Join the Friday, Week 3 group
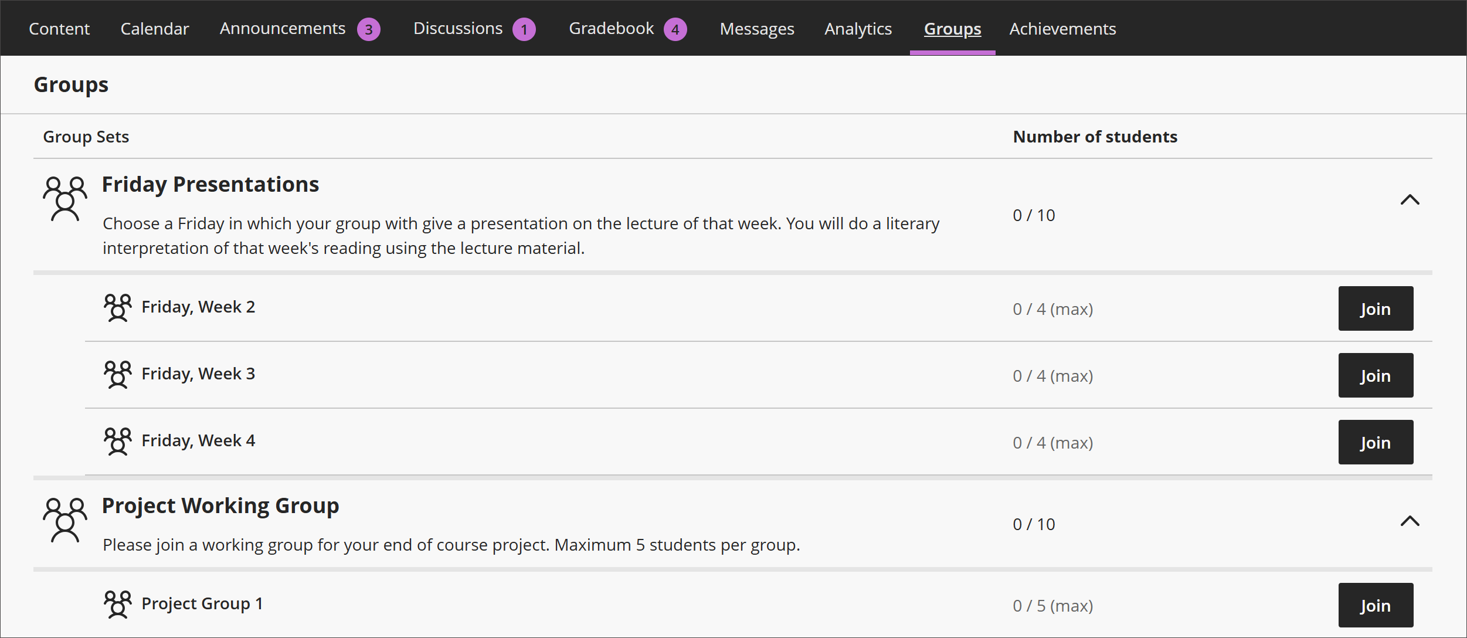1467x638 pixels. coord(1376,375)
